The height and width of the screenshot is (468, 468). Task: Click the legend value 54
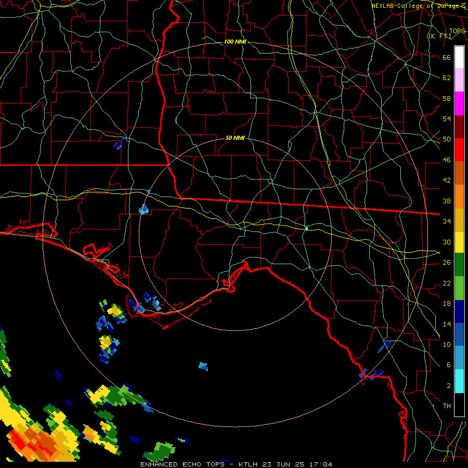pyautogui.click(x=447, y=119)
